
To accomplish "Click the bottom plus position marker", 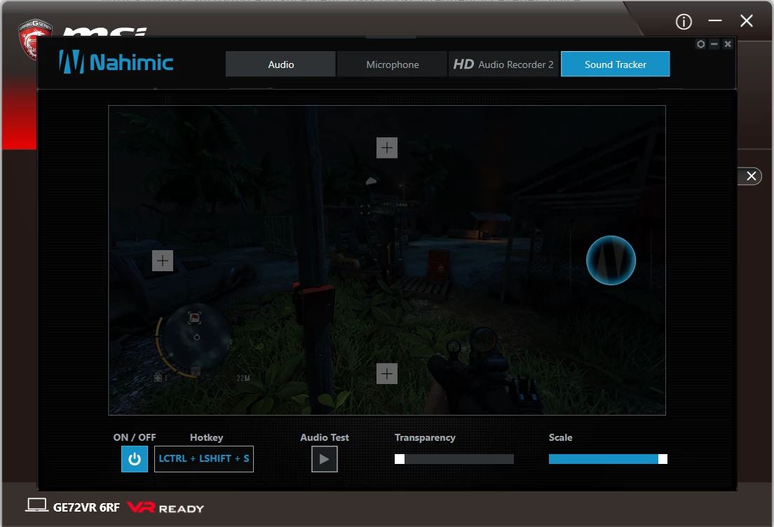I will pyautogui.click(x=387, y=374).
